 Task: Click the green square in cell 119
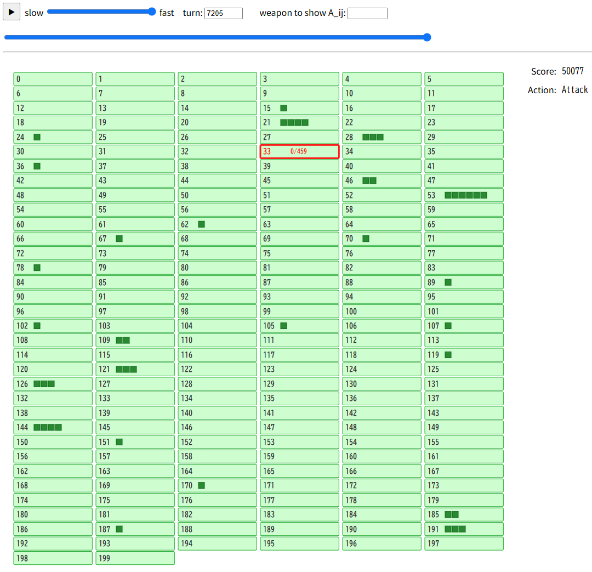coord(448,355)
